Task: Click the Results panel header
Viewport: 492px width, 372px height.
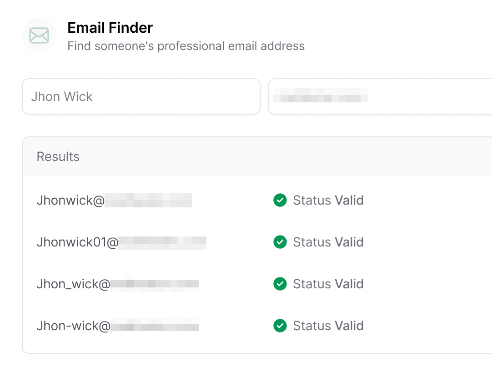Action: tap(257, 156)
